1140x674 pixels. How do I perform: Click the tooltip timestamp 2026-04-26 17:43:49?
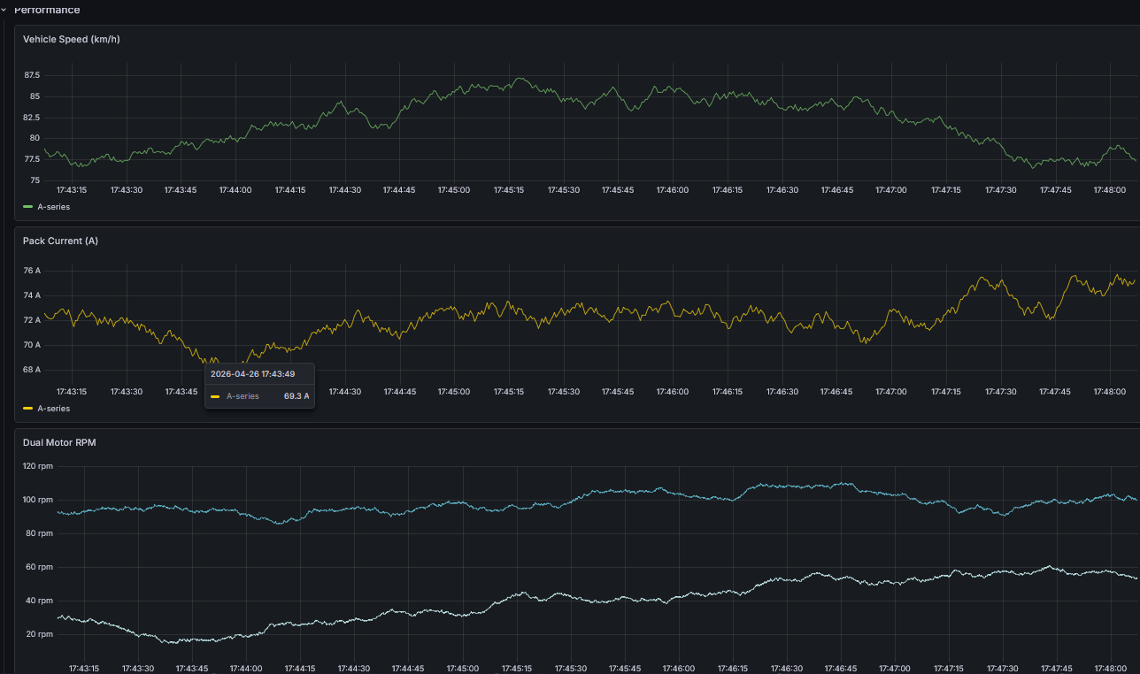(252, 373)
